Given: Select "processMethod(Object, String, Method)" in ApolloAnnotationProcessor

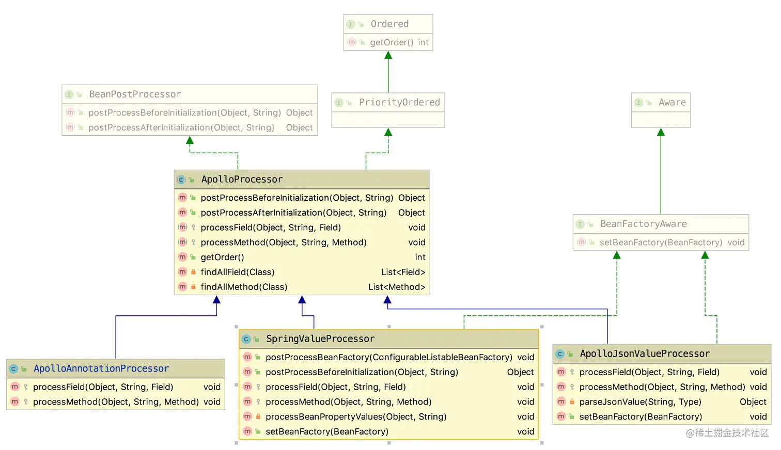Looking at the screenshot, I should [x=116, y=401].
